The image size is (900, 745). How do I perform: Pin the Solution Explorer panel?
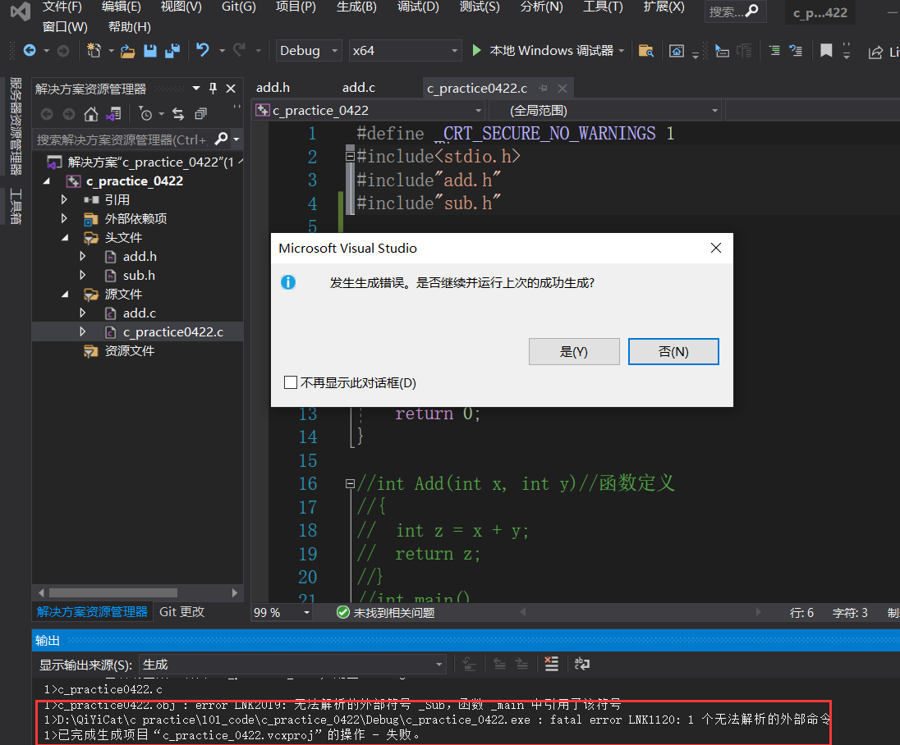[213, 89]
